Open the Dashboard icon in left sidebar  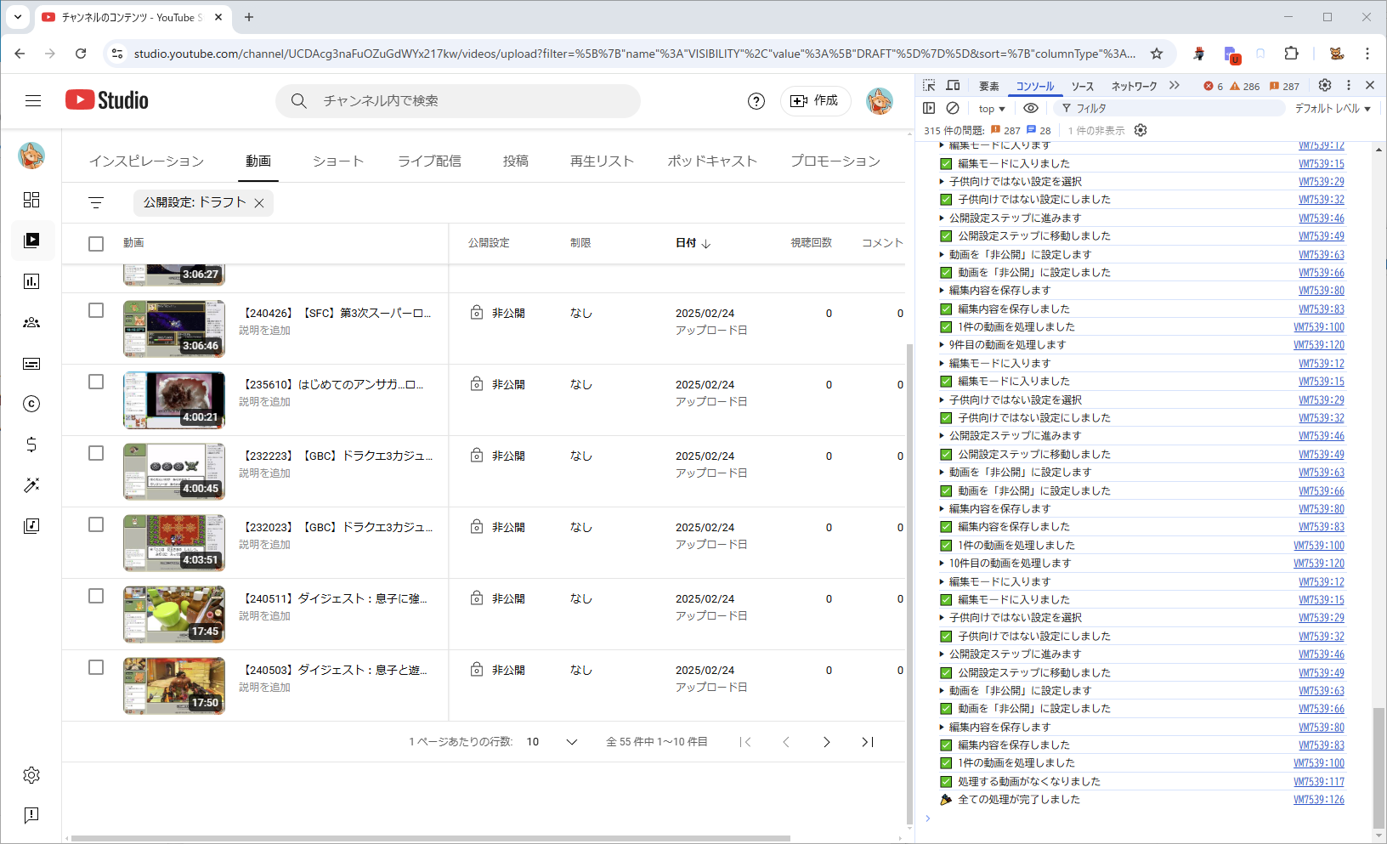coord(31,200)
